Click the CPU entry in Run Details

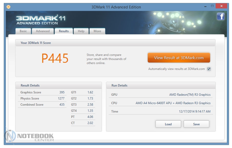pos(173,103)
